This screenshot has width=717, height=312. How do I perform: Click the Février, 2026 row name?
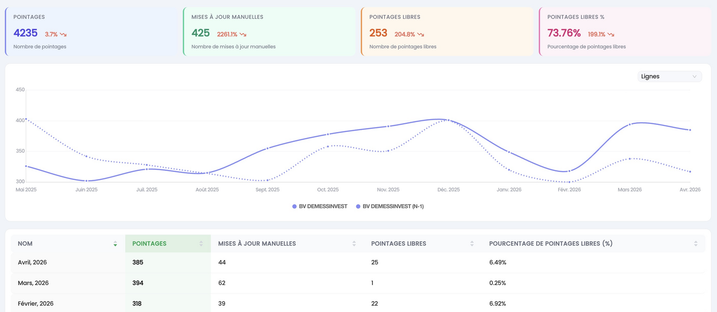(35, 303)
